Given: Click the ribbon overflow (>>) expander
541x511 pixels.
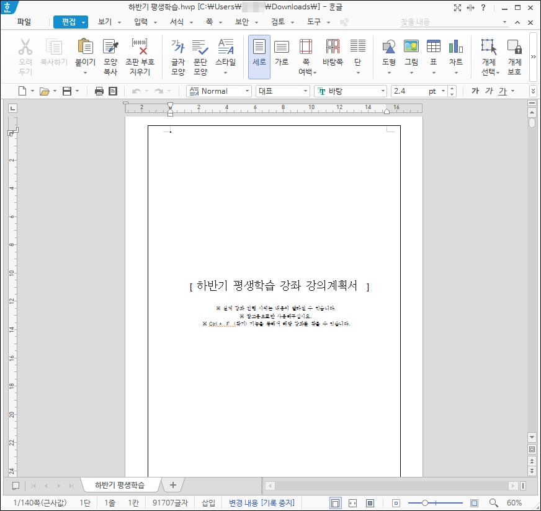Looking at the screenshot, I should (x=533, y=56).
